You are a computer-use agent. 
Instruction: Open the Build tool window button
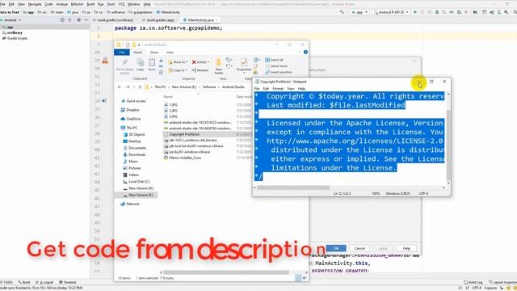[25, 282]
